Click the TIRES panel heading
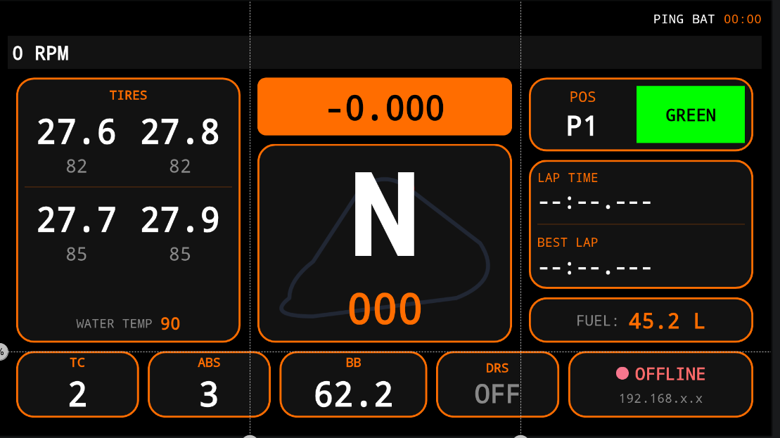The width and height of the screenshot is (780, 438). point(128,95)
